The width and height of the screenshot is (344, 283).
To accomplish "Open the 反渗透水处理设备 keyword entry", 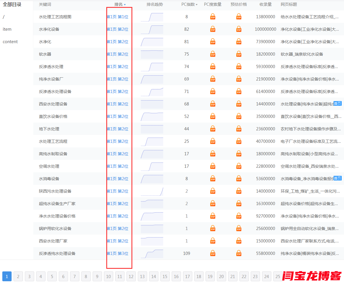I will coord(55,92).
